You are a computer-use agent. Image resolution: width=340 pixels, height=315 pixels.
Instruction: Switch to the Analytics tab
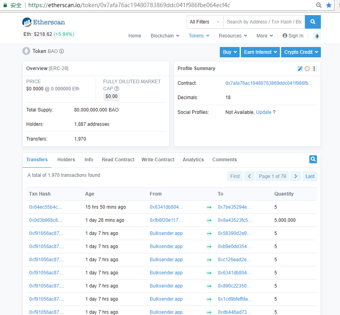click(x=193, y=160)
